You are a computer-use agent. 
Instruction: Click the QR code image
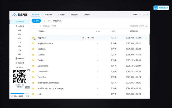coord(20,77)
